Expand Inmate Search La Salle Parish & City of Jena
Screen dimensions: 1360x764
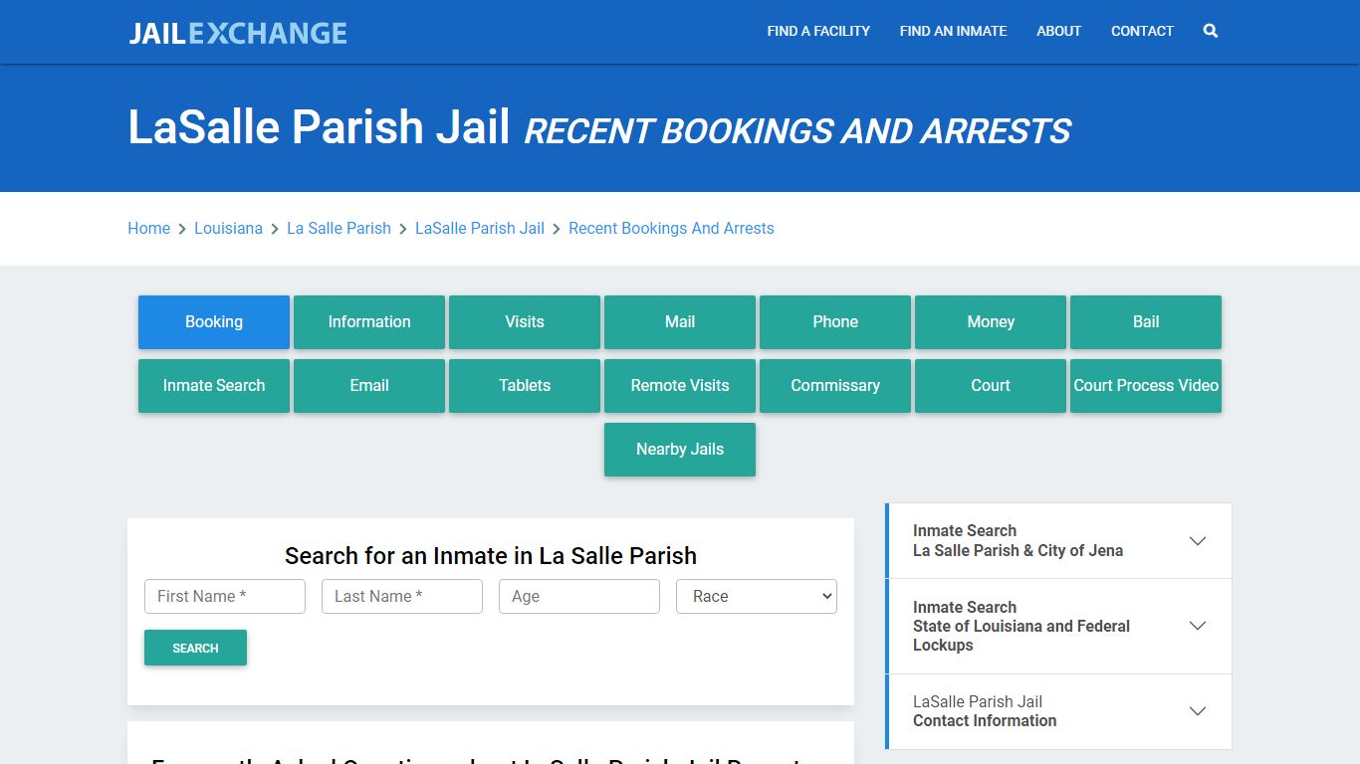tap(1059, 540)
